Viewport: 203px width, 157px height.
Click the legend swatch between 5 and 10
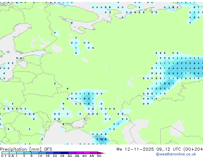tap(35, 153)
